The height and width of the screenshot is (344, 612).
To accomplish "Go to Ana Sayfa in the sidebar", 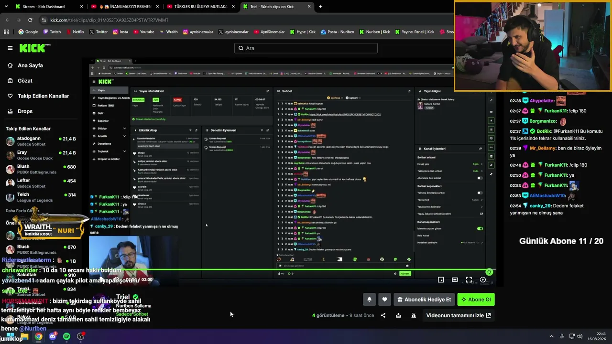I will pyautogui.click(x=30, y=65).
